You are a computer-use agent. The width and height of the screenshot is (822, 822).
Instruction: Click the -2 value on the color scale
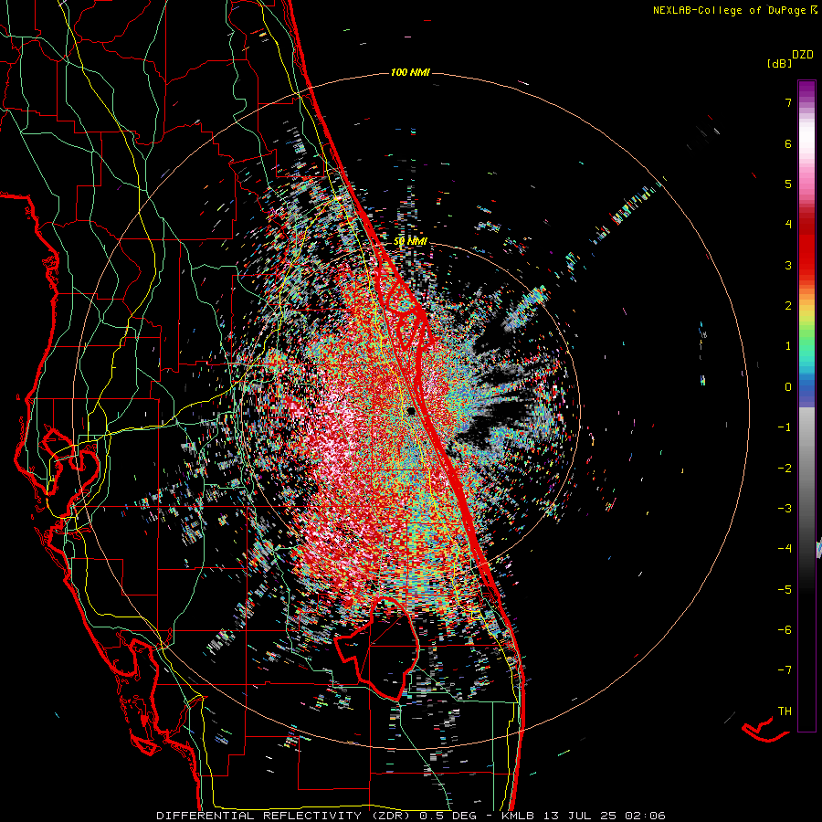point(785,469)
